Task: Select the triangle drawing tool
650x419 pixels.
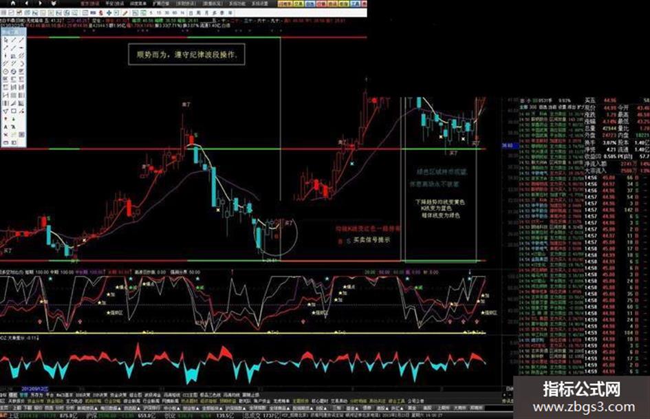Action: coord(6,111)
